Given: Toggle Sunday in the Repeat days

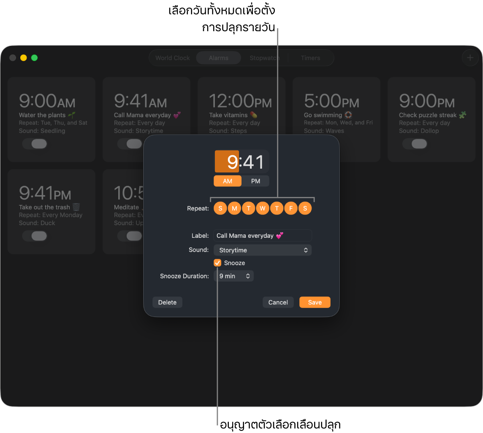Looking at the screenshot, I should [x=220, y=208].
